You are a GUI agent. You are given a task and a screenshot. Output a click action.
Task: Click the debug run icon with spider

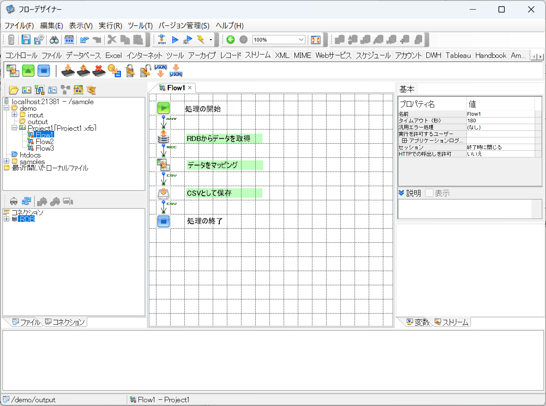[x=188, y=40]
